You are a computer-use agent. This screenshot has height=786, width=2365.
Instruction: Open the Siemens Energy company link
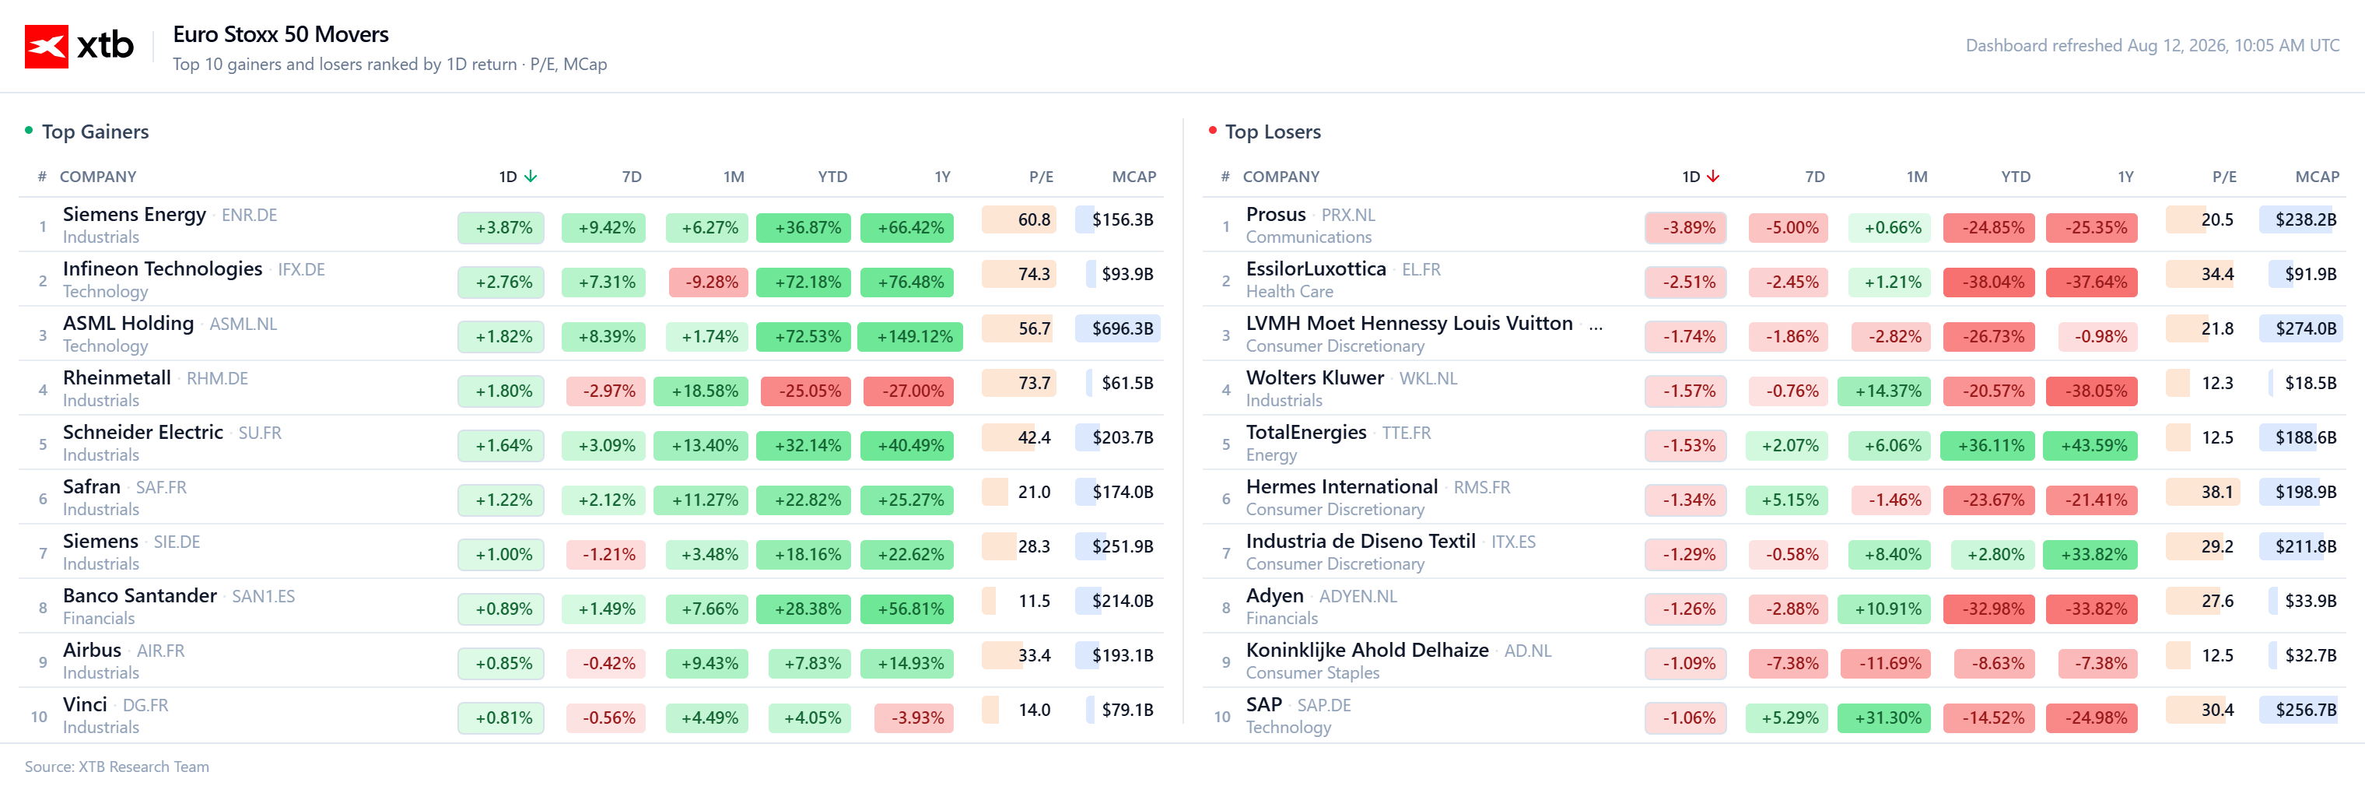click(x=134, y=214)
